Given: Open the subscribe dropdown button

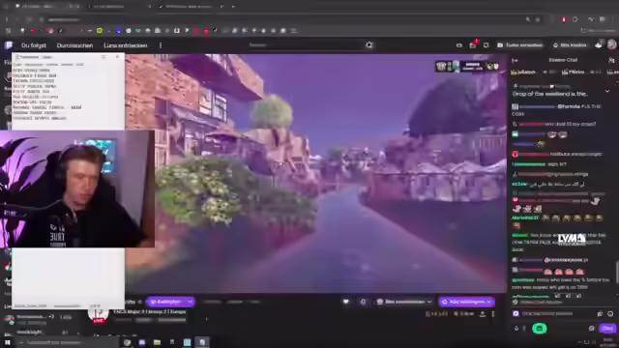Looking at the screenshot, I should pyautogui.click(x=466, y=302).
